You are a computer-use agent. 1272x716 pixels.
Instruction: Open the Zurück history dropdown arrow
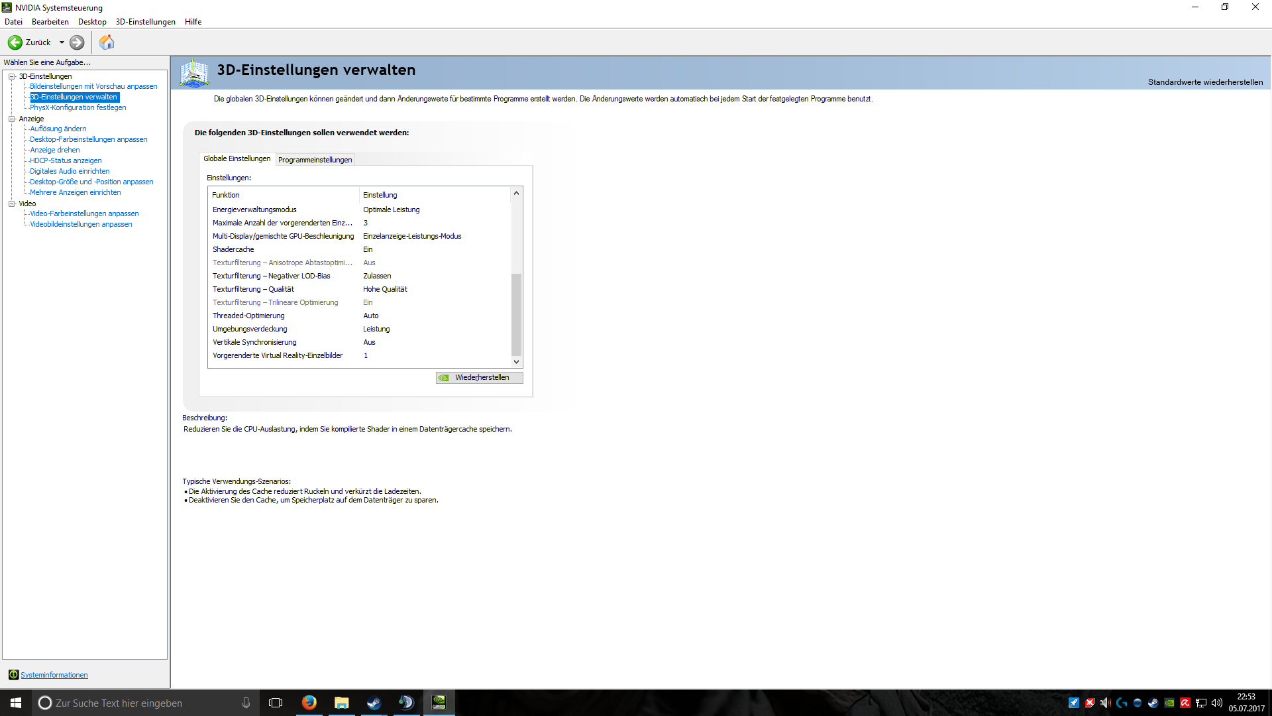click(62, 42)
